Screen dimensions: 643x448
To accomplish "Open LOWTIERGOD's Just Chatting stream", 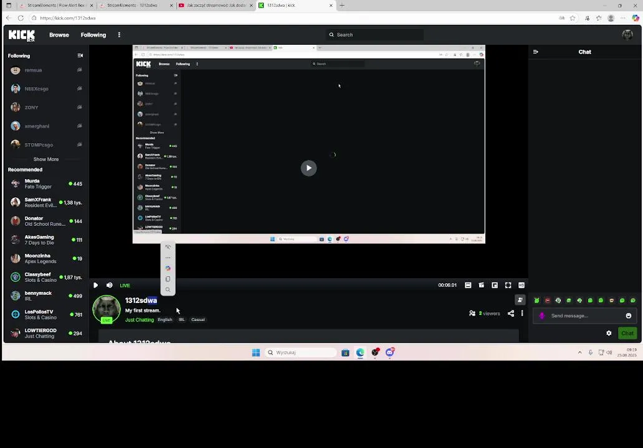I will [45, 334].
